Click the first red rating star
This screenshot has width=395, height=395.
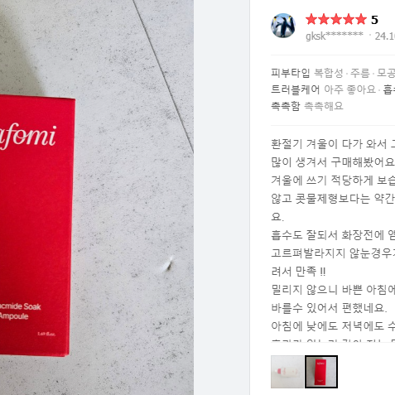[311, 20]
